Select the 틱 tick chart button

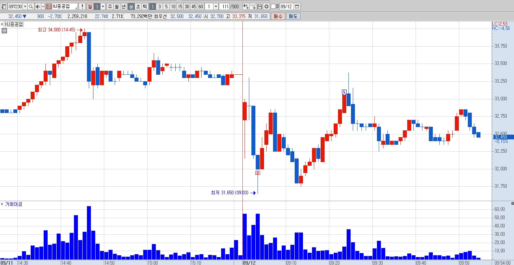pos(145,6)
